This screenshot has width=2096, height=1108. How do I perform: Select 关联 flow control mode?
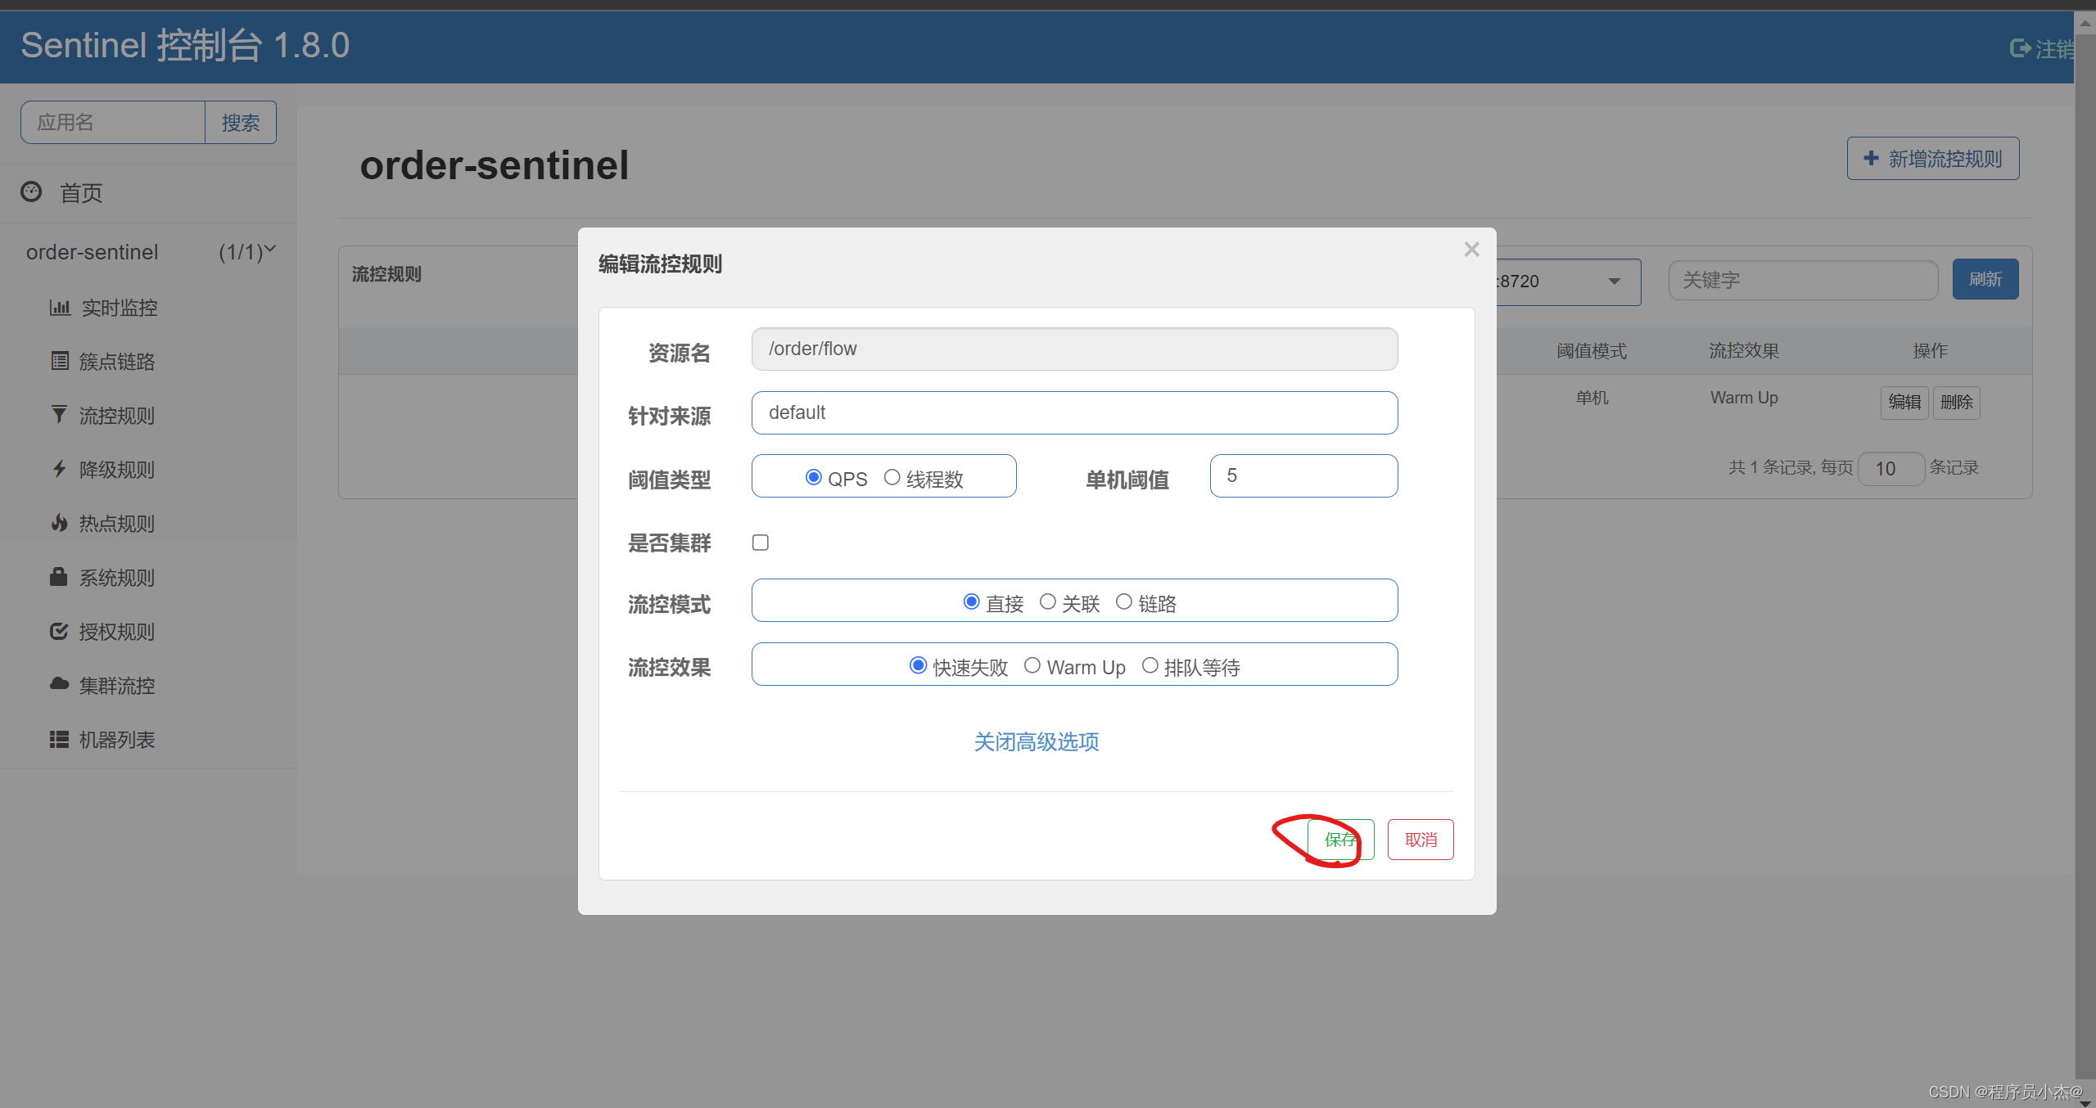click(x=1047, y=601)
